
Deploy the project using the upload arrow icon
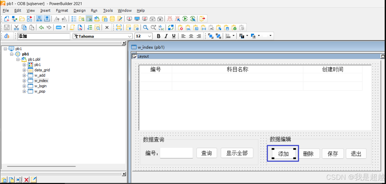[x=47, y=19]
